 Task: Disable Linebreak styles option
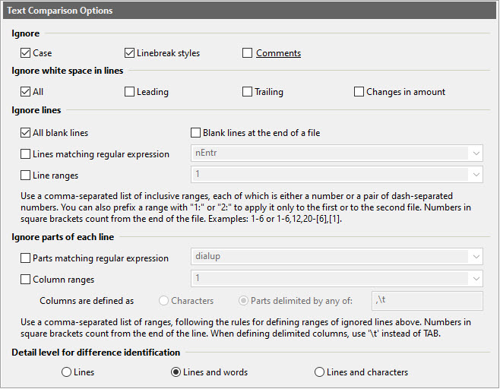coord(130,53)
